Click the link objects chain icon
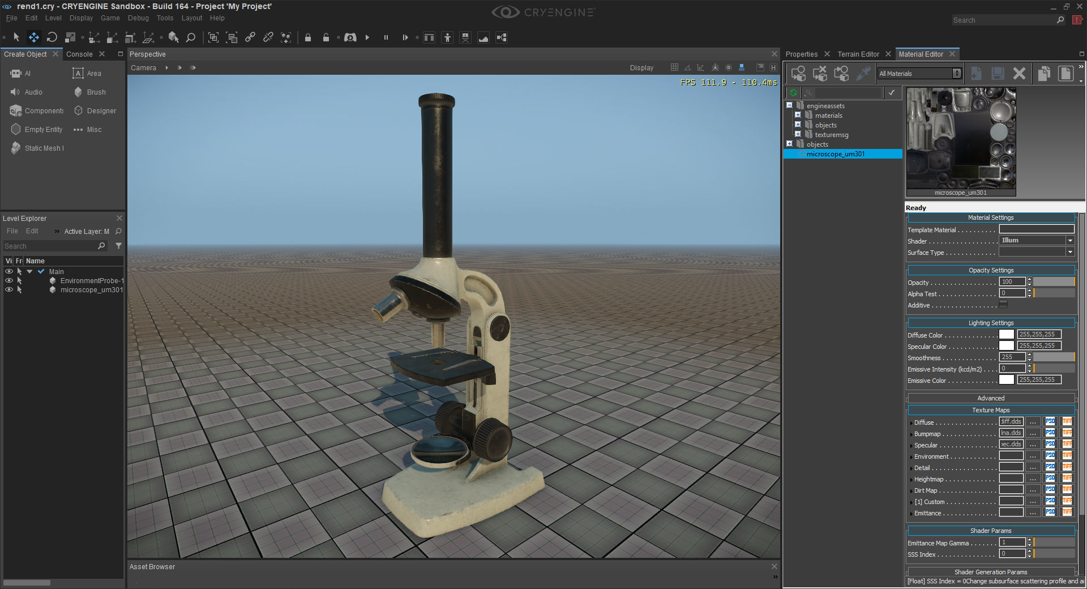Image resolution: width=1087 pixels, height=589 pixels. coord(250,37)
